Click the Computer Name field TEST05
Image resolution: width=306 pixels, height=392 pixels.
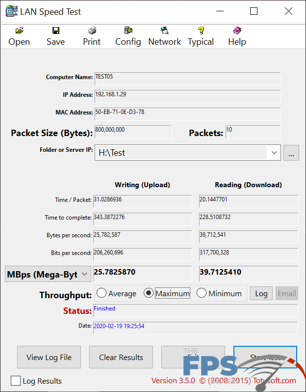pyautogui.click(x=188, y=79)
